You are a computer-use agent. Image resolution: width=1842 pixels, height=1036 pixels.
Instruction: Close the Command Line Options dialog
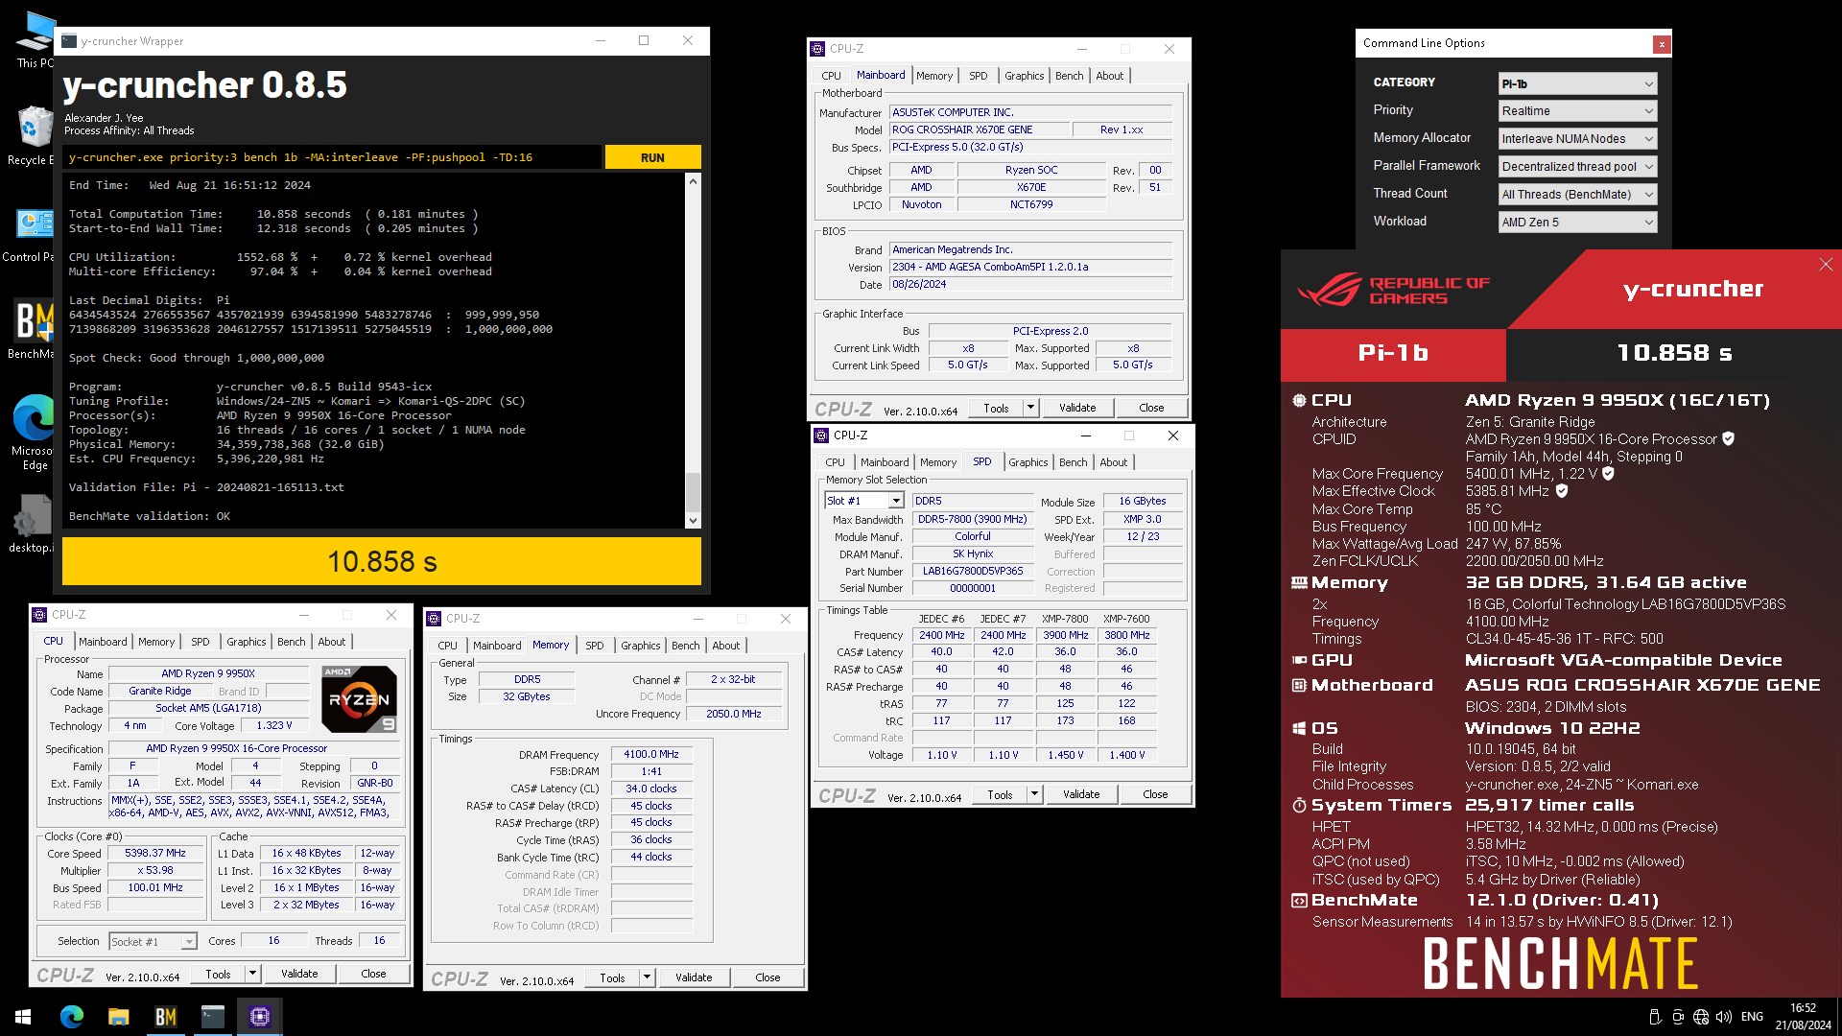coord(1662,44)
